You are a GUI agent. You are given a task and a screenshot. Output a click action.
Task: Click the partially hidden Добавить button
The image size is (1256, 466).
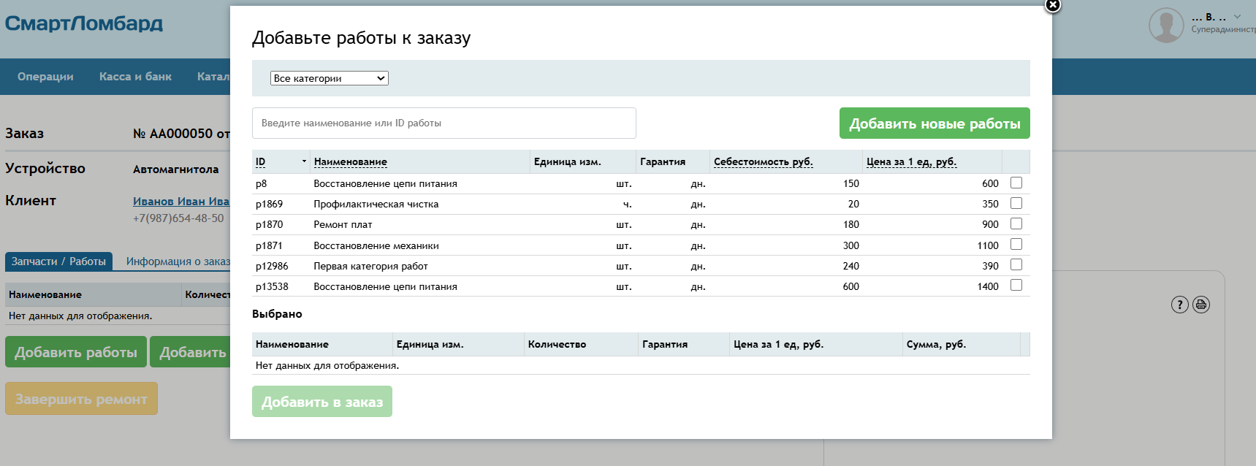point(191,352)
